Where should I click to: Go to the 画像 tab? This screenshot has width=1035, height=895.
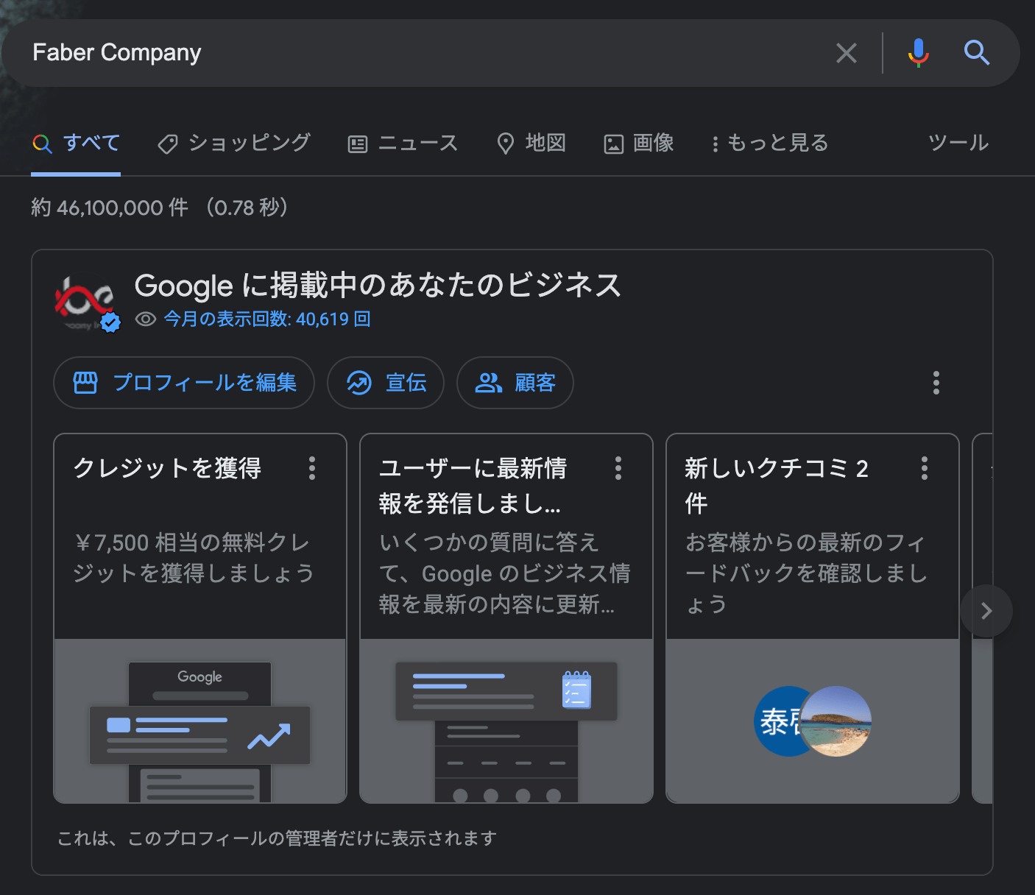(639, 143)
